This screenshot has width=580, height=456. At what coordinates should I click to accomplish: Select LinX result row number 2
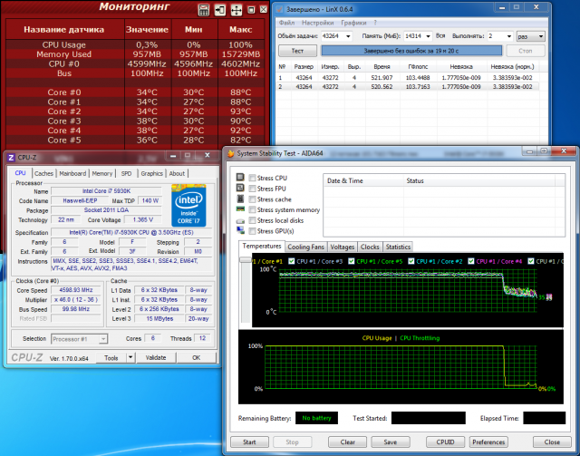pos(407,87)
